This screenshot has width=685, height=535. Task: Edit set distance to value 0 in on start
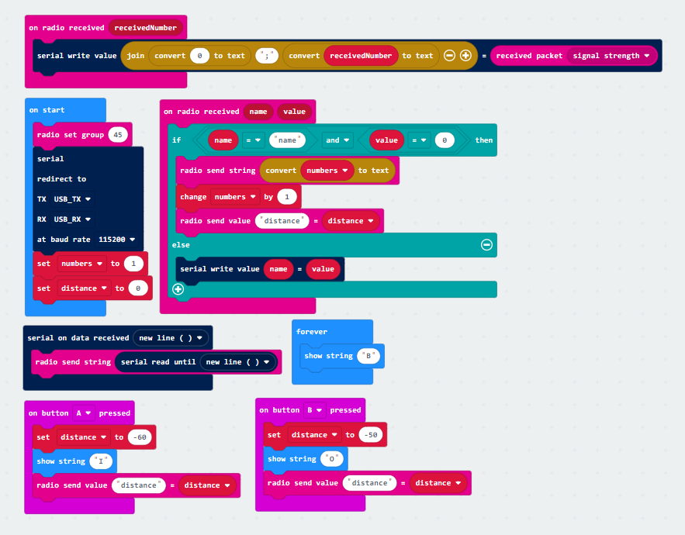[x=138, y=288]
